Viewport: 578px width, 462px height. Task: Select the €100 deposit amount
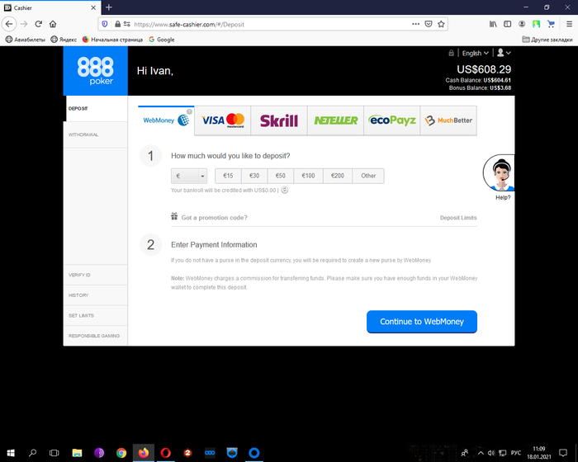pos(309,176)
